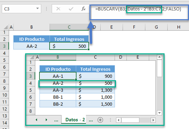Click the tab bar resize handle dots
The width and height of the screenshot is (189, 129).
(x=110, y=120)
